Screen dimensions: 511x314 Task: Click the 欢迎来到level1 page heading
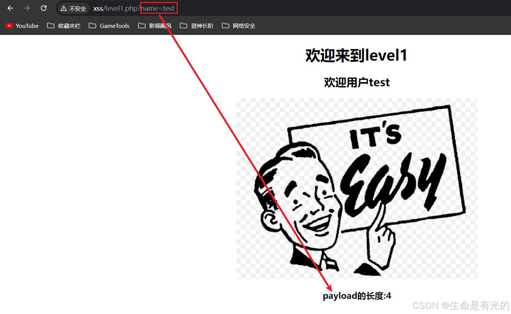(x=356, y=55)
